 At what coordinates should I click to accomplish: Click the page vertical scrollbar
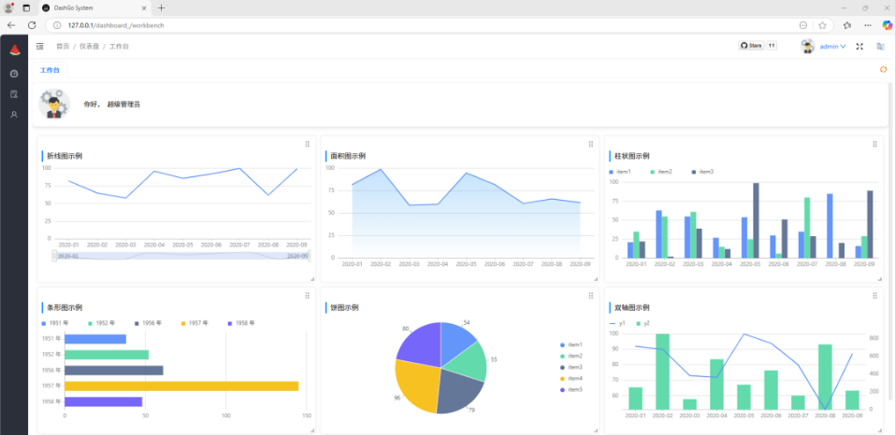892,240
